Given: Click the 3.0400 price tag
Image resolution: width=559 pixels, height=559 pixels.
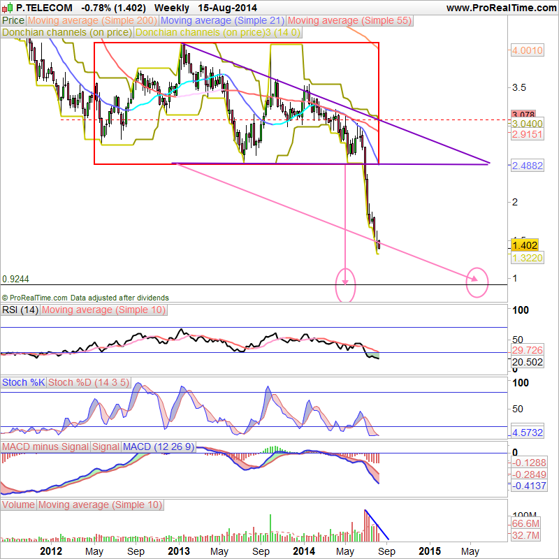Looking at the screenshot, I should pyautogui.click(x=528, y=124).
